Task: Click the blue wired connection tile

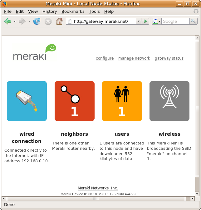Action: (x=27, y=101)
